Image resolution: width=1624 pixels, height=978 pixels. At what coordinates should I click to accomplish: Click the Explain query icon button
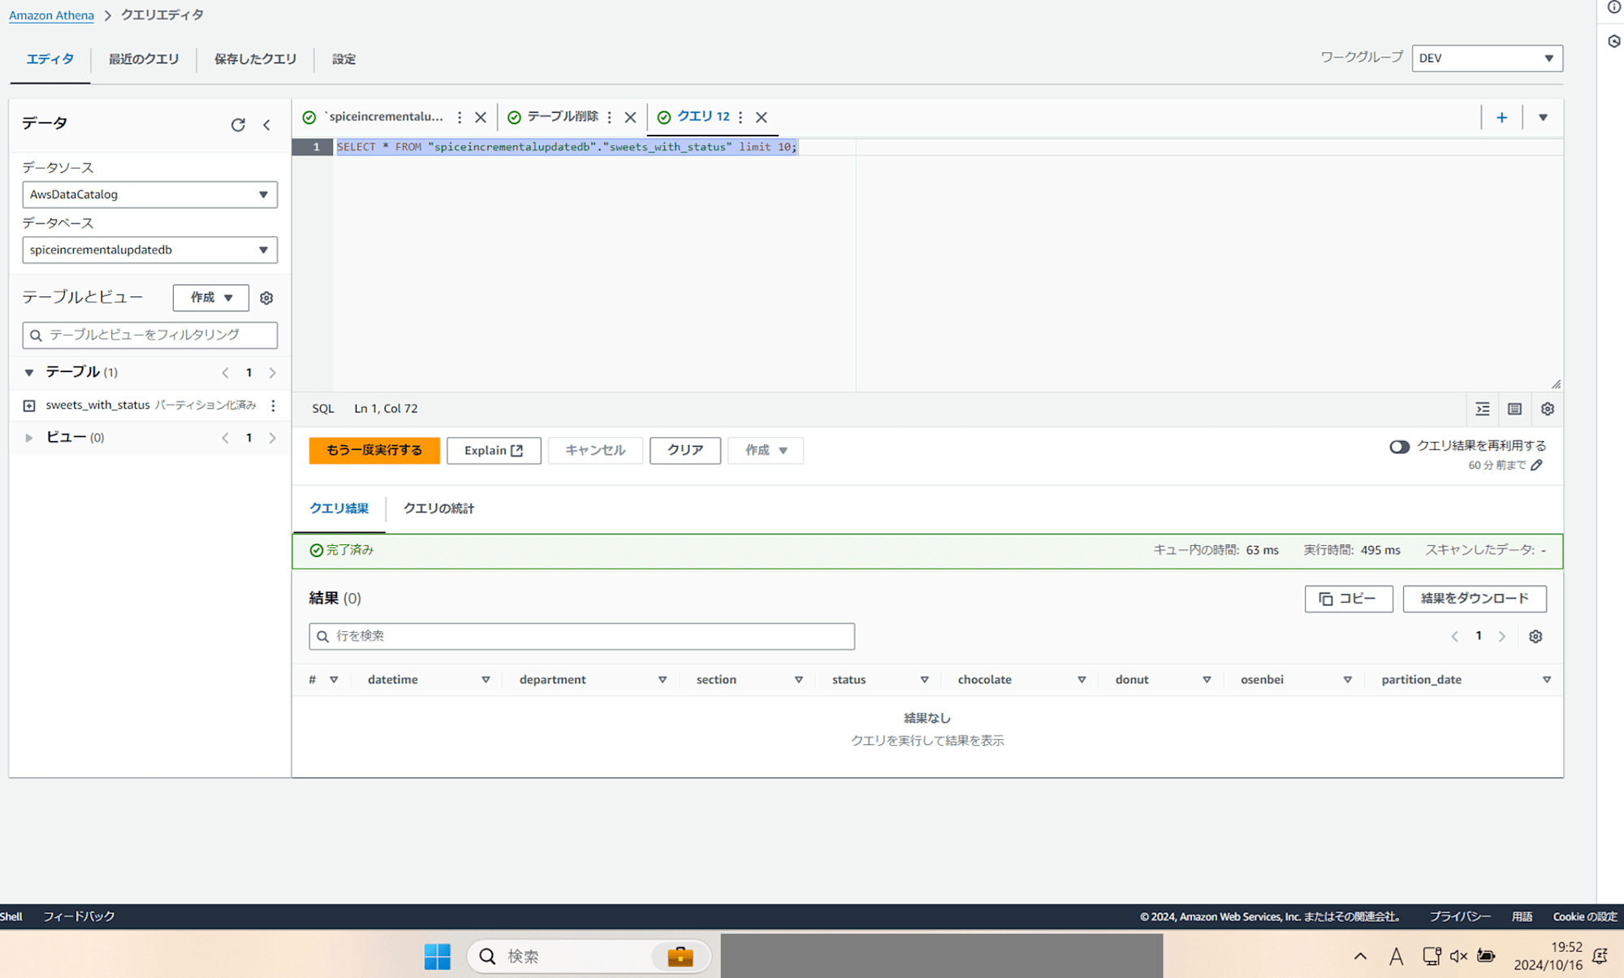(x=493, y=450)
